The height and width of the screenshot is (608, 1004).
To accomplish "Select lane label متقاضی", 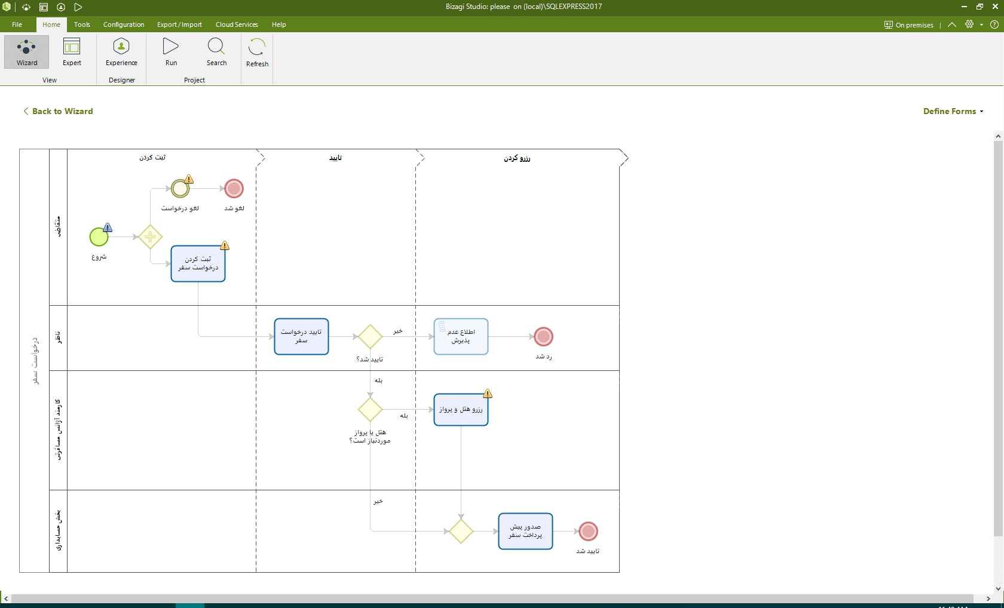I will coord(58,227).
